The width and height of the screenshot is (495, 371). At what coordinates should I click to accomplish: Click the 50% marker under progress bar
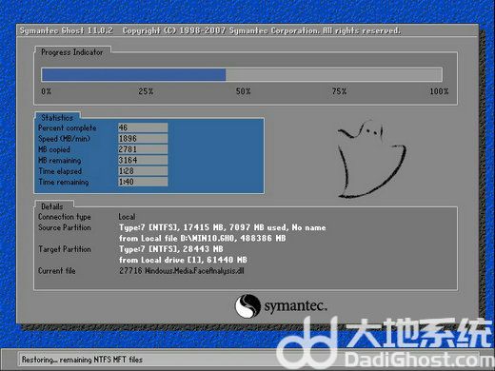coord(243,91)
